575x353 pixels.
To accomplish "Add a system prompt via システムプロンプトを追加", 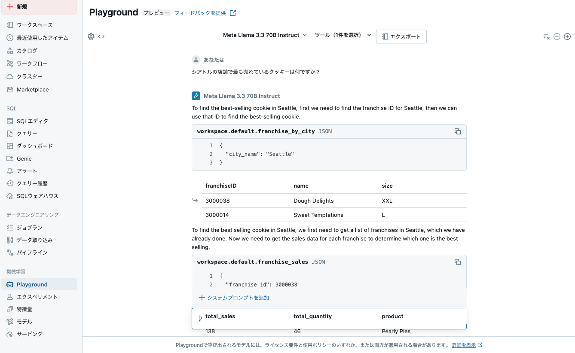I will pos(234,297).
